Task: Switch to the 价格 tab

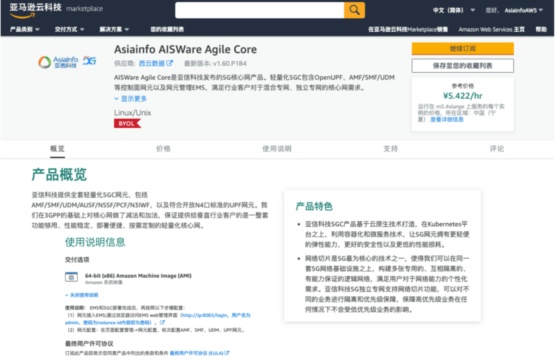Action: coord(163,149)
